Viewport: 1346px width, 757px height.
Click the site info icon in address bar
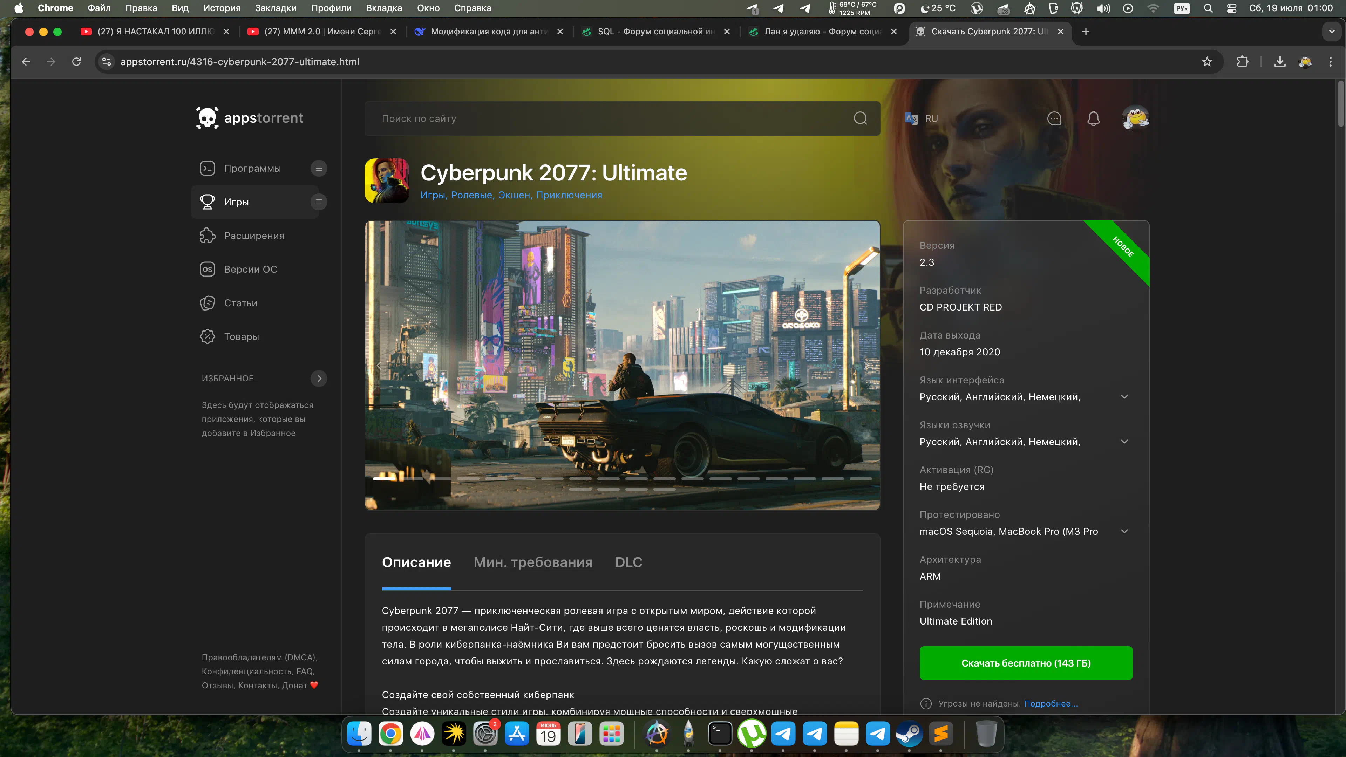(x=107, y=62)
